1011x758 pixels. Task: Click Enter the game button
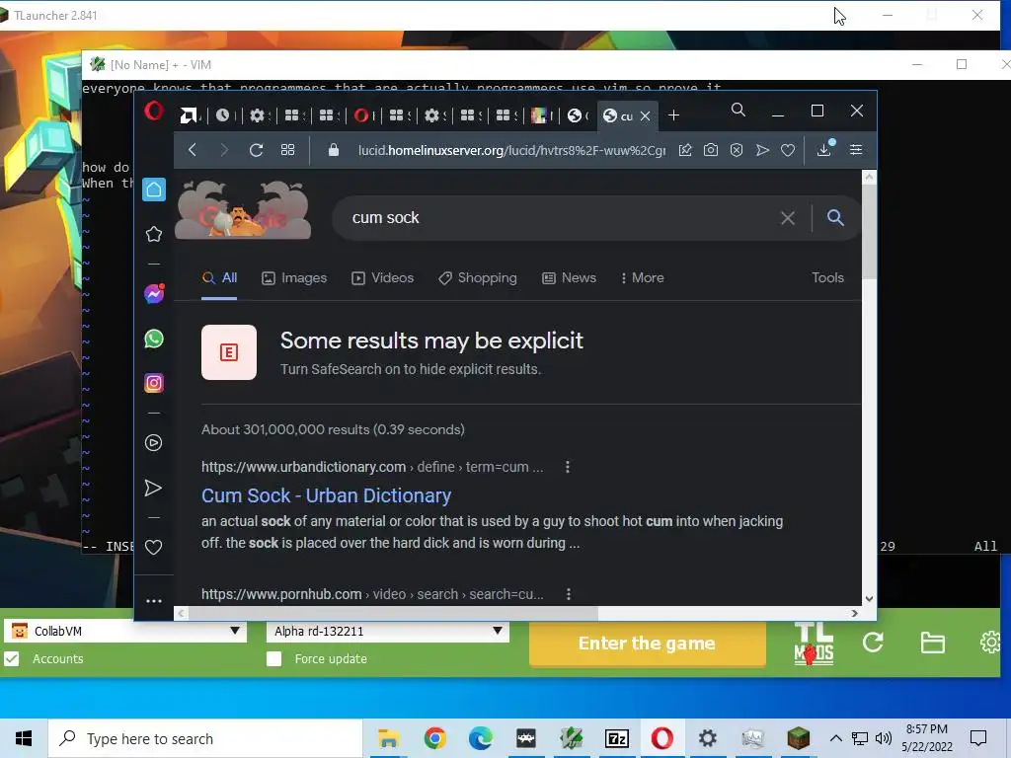pos(648,644)
